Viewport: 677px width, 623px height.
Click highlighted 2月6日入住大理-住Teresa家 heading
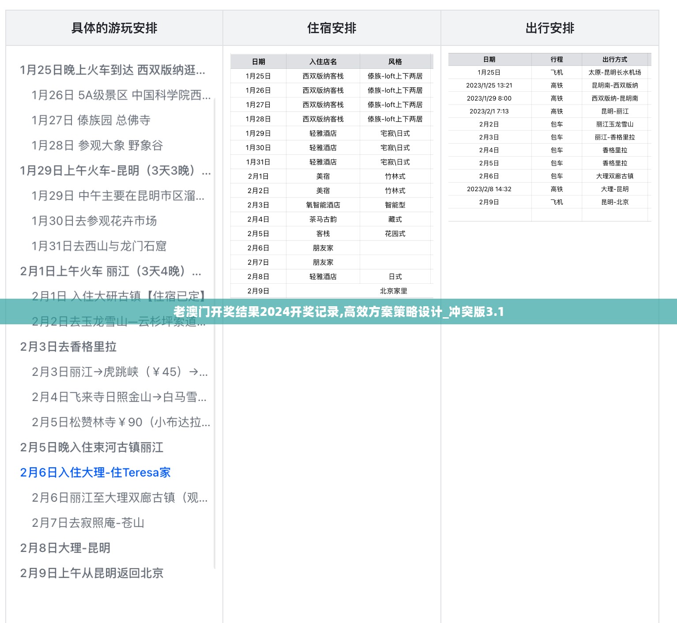95,472
